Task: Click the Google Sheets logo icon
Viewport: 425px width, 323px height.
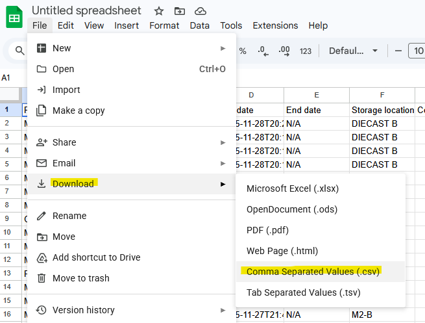Action: (14, 17)
